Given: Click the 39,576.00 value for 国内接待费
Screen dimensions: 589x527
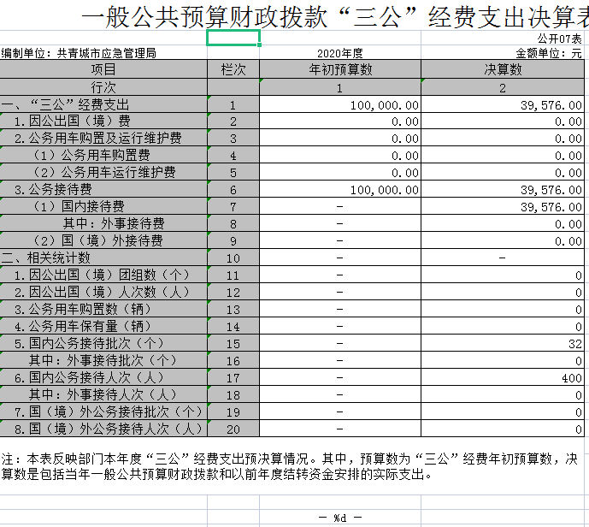Looking at the screenshot, I should 551,207.
